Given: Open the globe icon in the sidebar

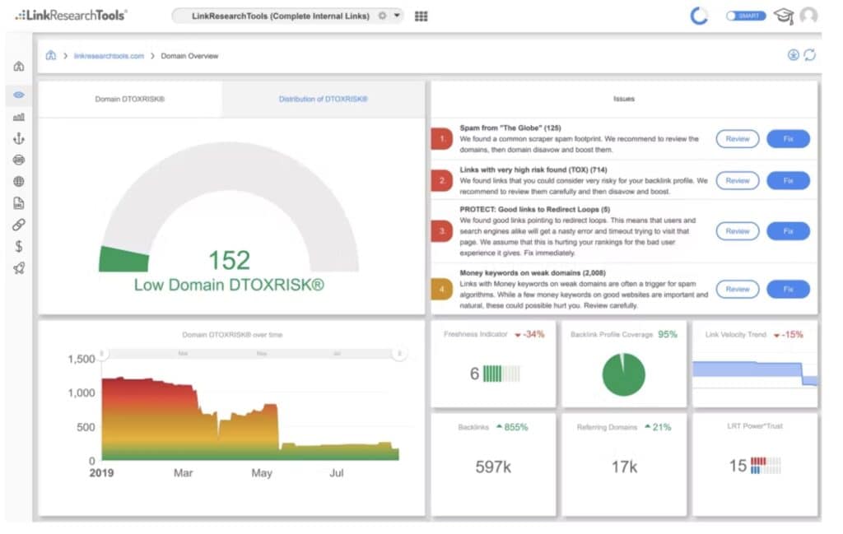Looking at the screenshot, I should tap(19, 182).
